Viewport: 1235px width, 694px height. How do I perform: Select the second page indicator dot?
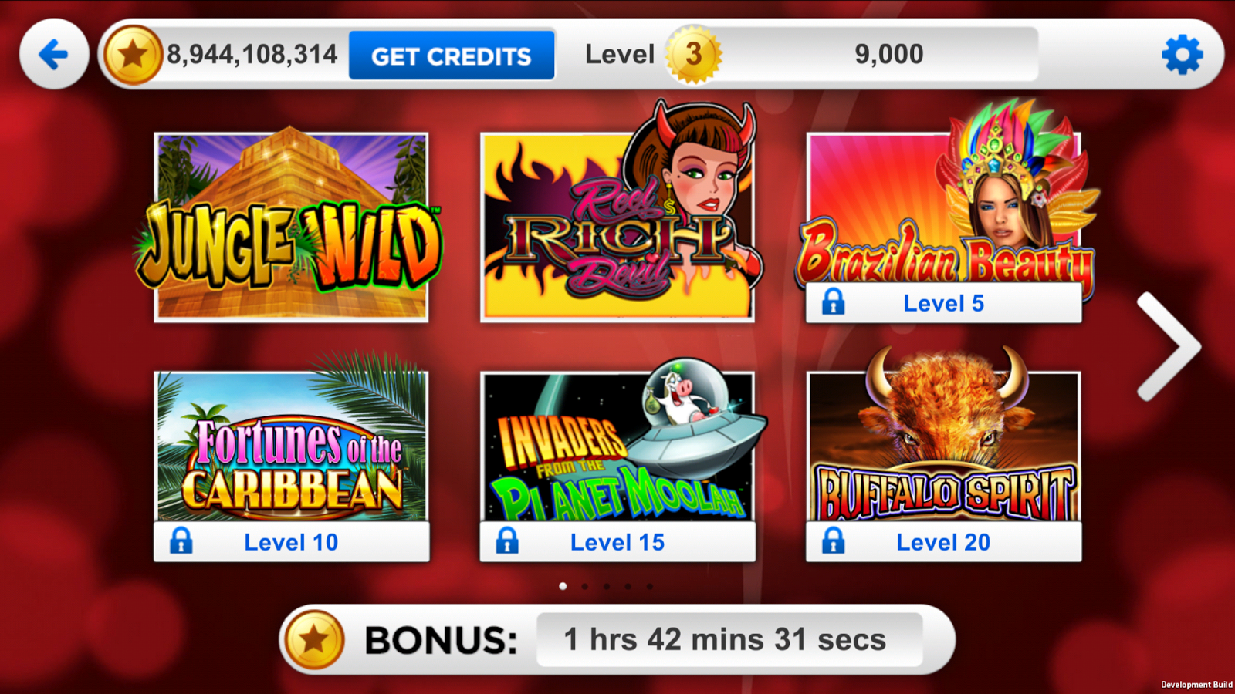click(x=585, y=586)
